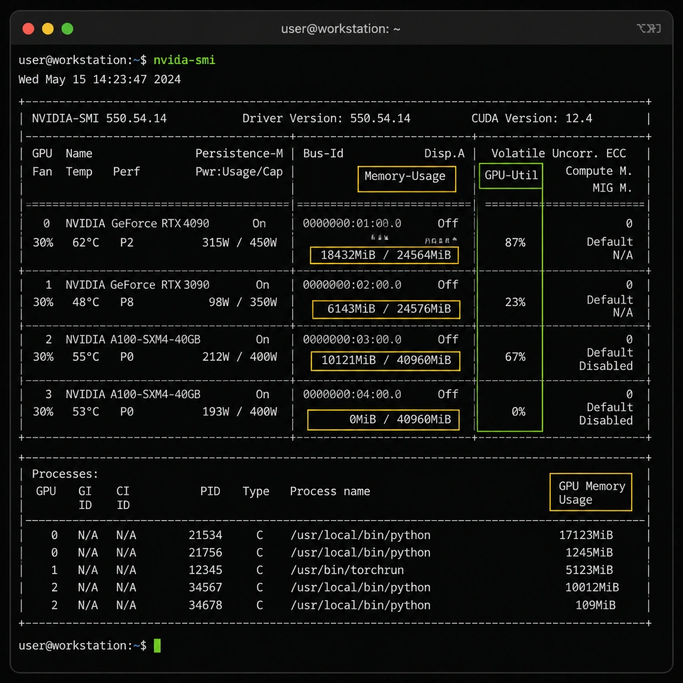Click memory usage "18432MiB / 24564MiB"
This screenshot has width=683, height=683.
point(384,255)
